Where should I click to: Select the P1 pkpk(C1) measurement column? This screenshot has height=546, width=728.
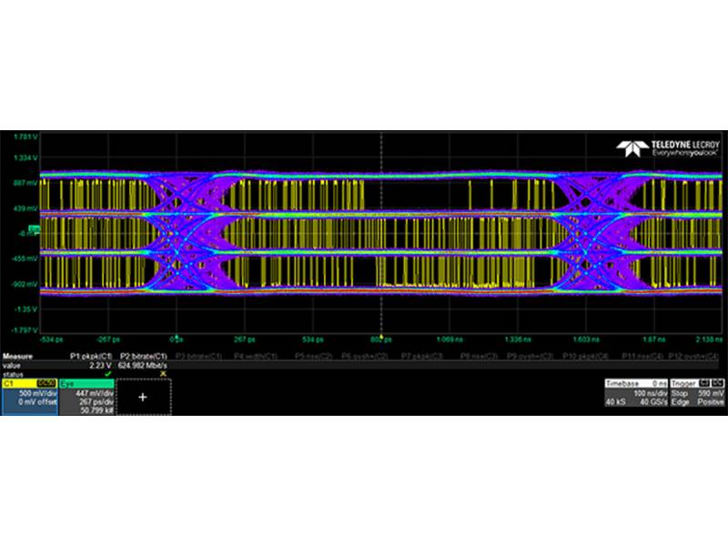point(91,356)
